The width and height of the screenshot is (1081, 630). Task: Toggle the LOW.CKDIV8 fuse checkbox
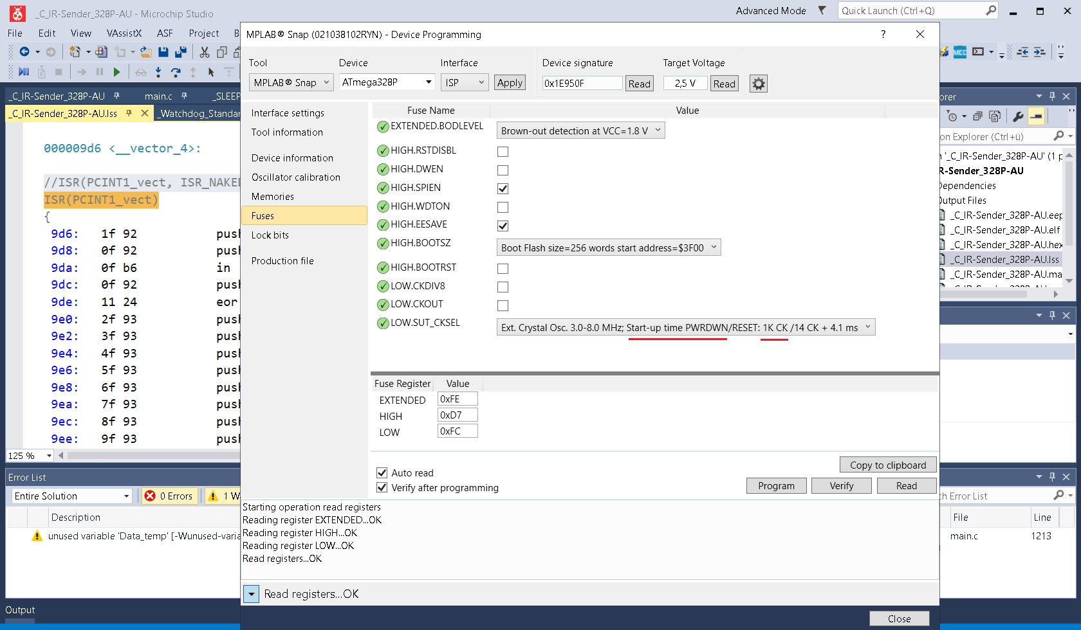pos(503,287)
